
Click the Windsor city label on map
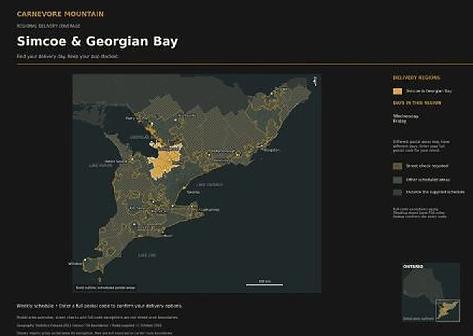pos(75,263)
